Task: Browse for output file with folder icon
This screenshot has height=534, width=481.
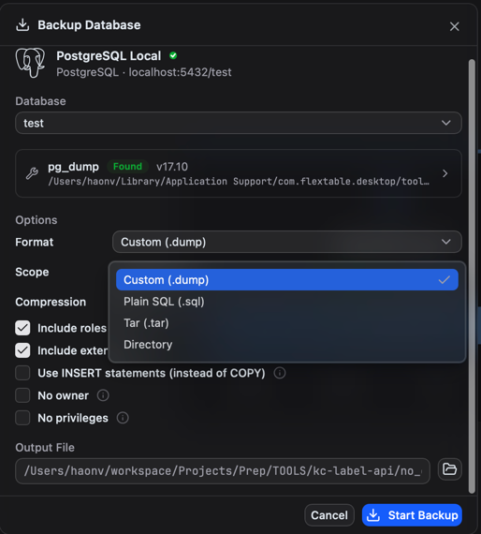Action: 450,469
